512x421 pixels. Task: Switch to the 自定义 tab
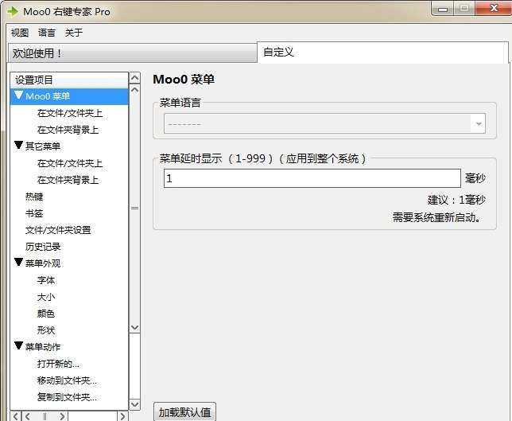[x=382, y=53]
